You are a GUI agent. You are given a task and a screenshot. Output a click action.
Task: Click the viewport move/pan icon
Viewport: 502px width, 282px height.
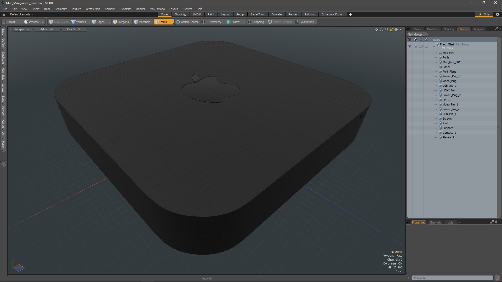pos(376,30)
